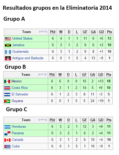This screenshot has width=119, height=155.
Task: Open the Honduras team link
Action: coord(19,126)
